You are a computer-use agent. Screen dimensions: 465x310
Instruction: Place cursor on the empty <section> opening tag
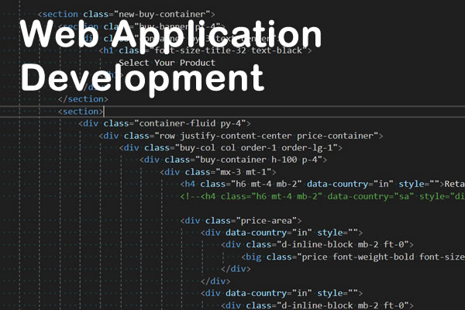[x=79, y=112]
